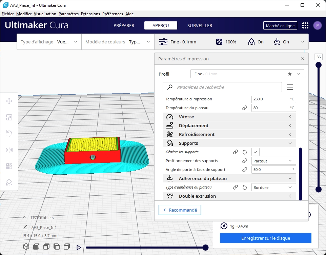
Task: Click the star icon in Profil field
Action: 289,74
